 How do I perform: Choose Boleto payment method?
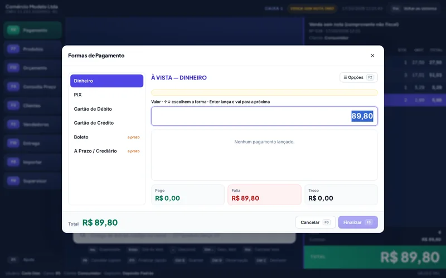click(106, 137)
